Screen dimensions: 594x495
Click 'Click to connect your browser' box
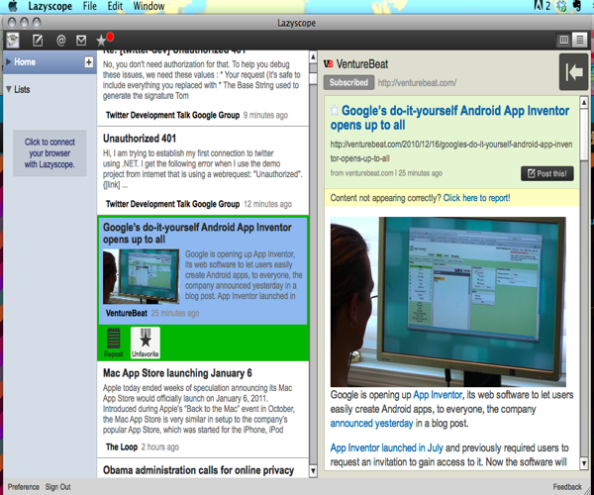49,153
